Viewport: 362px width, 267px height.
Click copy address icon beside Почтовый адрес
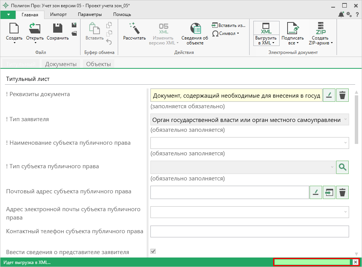point(329,193)
